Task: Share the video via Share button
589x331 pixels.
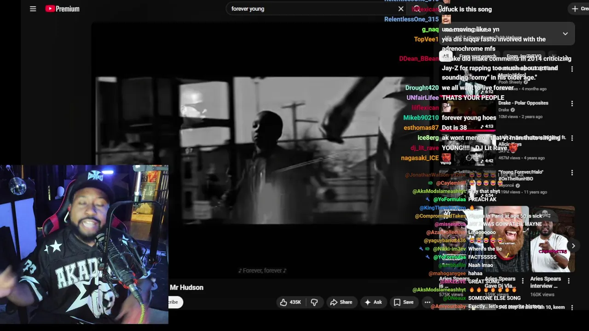Action: pos(341,302)
